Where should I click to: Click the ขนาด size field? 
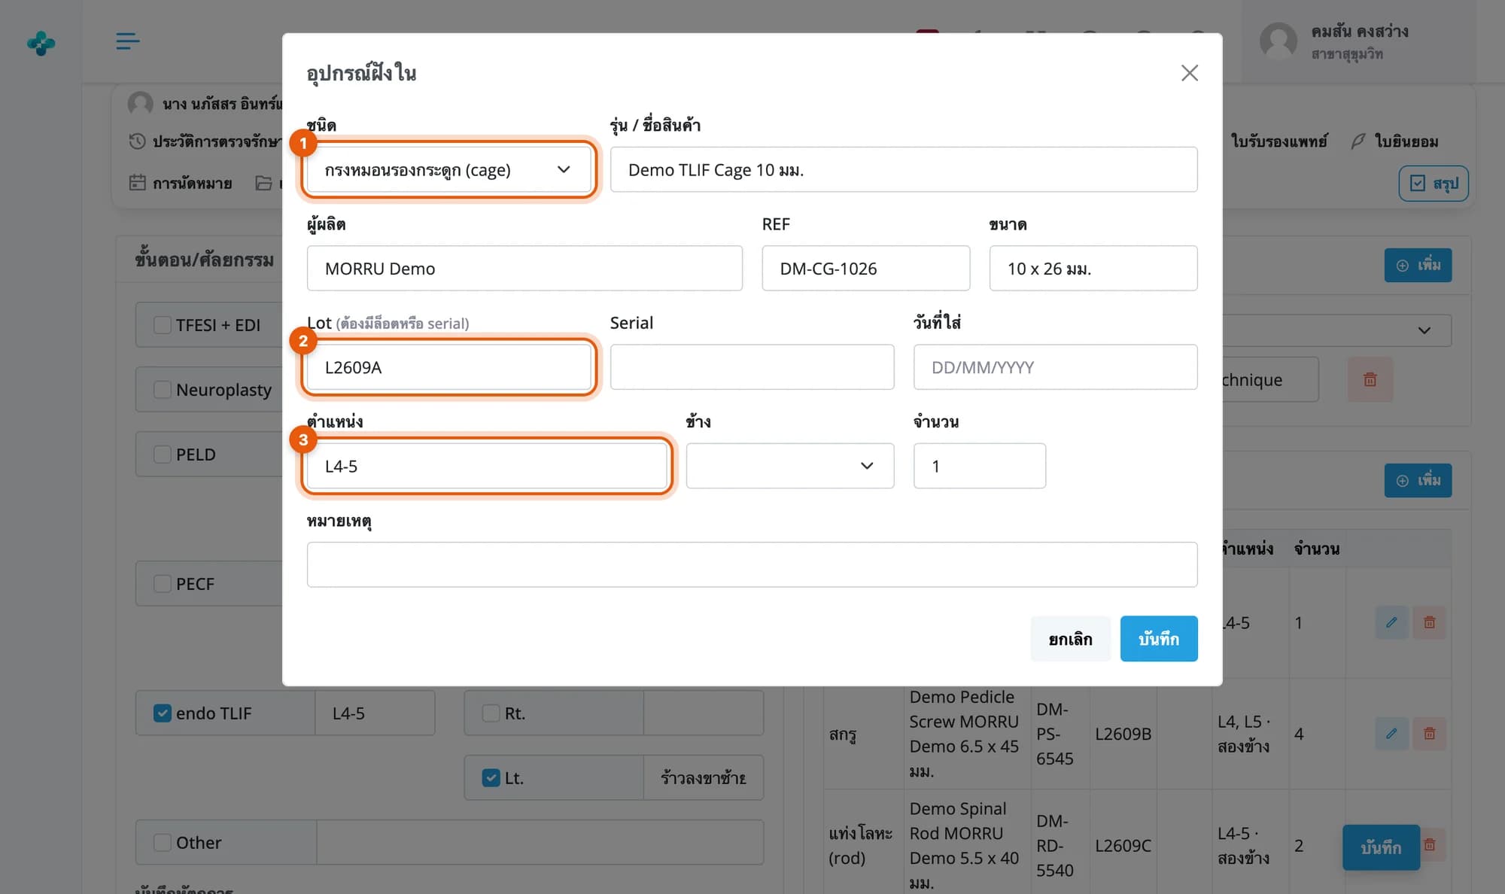(x=1093, y=268)
